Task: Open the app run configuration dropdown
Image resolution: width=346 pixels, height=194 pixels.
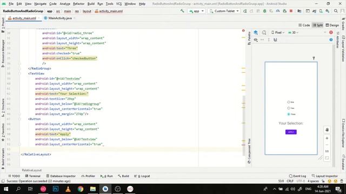Action: (196, 11)
